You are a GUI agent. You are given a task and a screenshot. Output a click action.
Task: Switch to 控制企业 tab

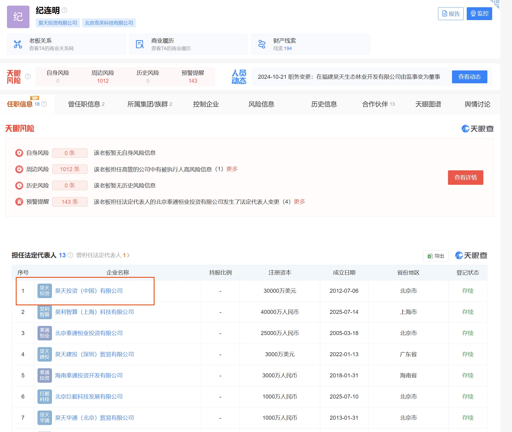[x=206, y=104]
